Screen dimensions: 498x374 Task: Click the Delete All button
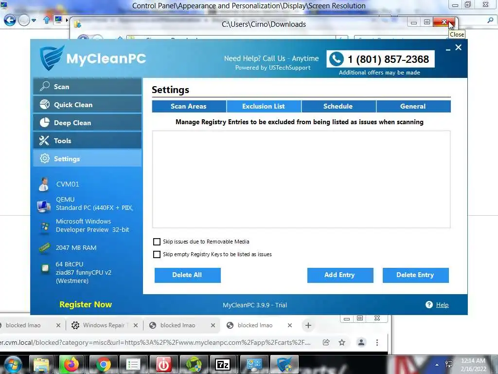187,275
